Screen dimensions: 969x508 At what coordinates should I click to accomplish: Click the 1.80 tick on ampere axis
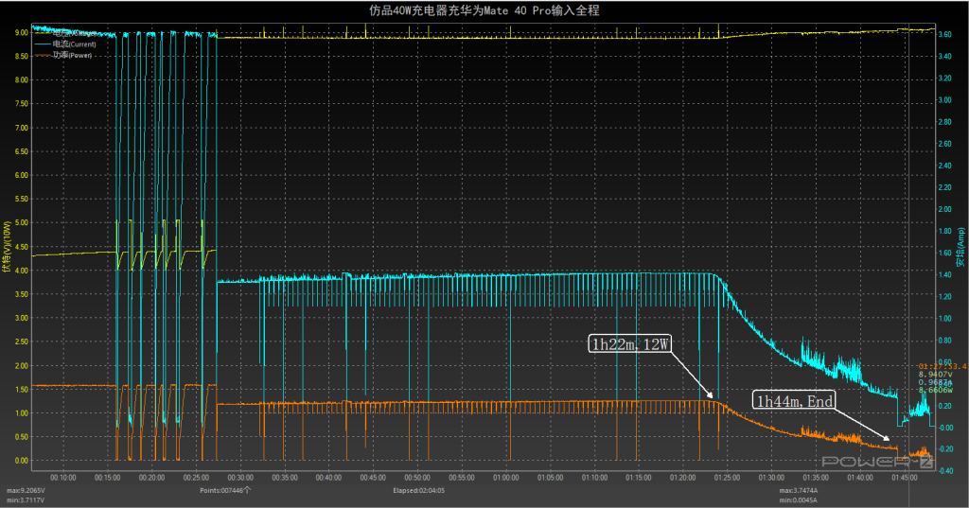click(x=945, y=231)
